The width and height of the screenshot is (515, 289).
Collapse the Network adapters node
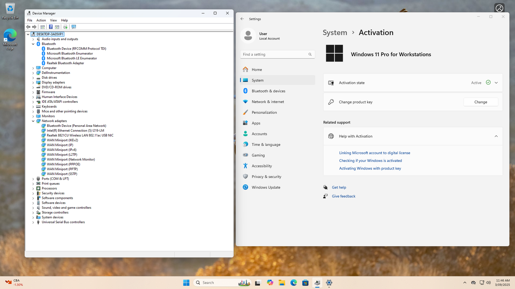tap(33, 121)
